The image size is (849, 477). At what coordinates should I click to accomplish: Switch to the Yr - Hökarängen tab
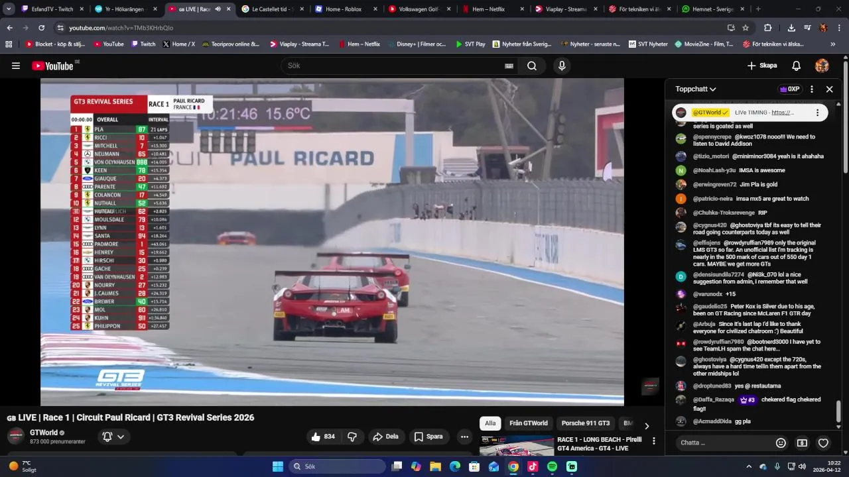click(x=125, y=9)
